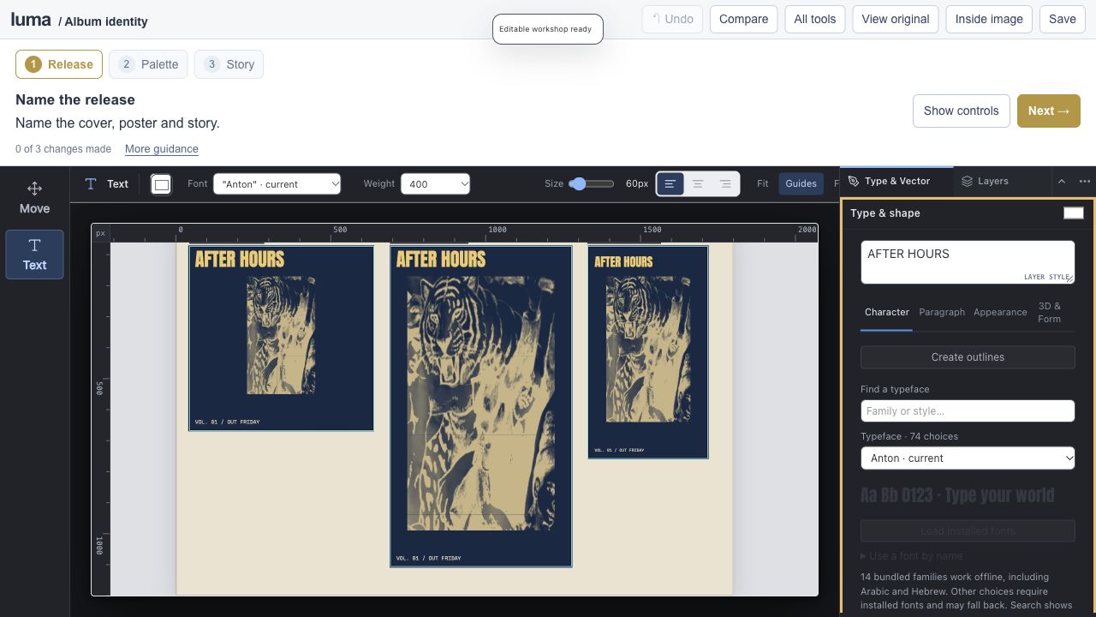Toggle the Guides button

point(801,183)
